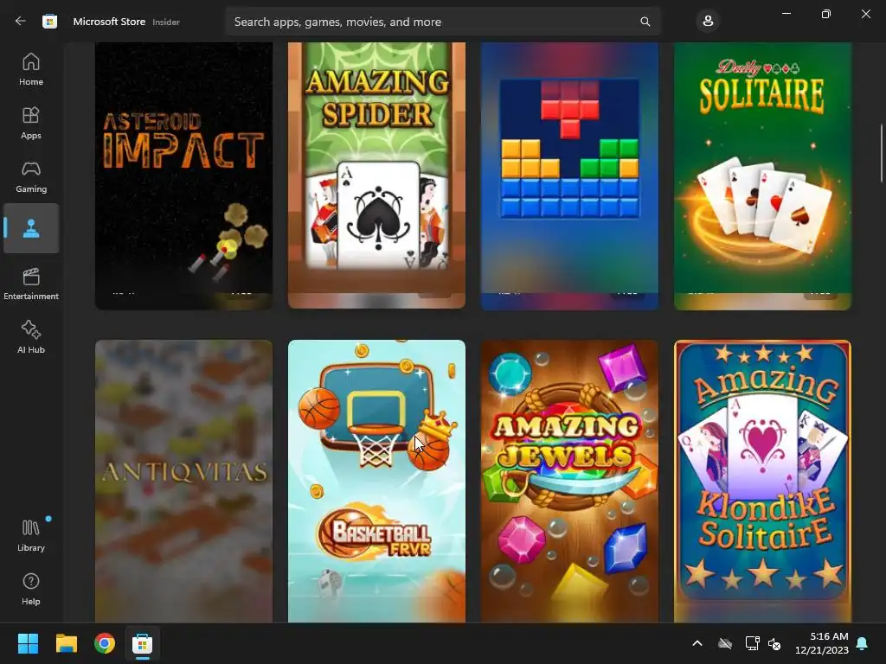This screenshot has height=664, width=886.
Task: Open the Daily Solitaire game card
Action: point(762,176)
